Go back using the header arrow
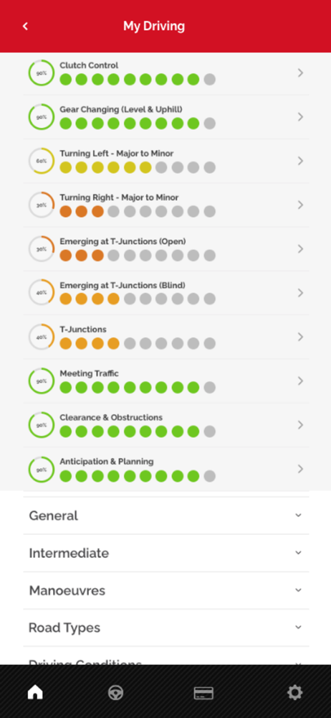331x718 pixels. (25, 27)
